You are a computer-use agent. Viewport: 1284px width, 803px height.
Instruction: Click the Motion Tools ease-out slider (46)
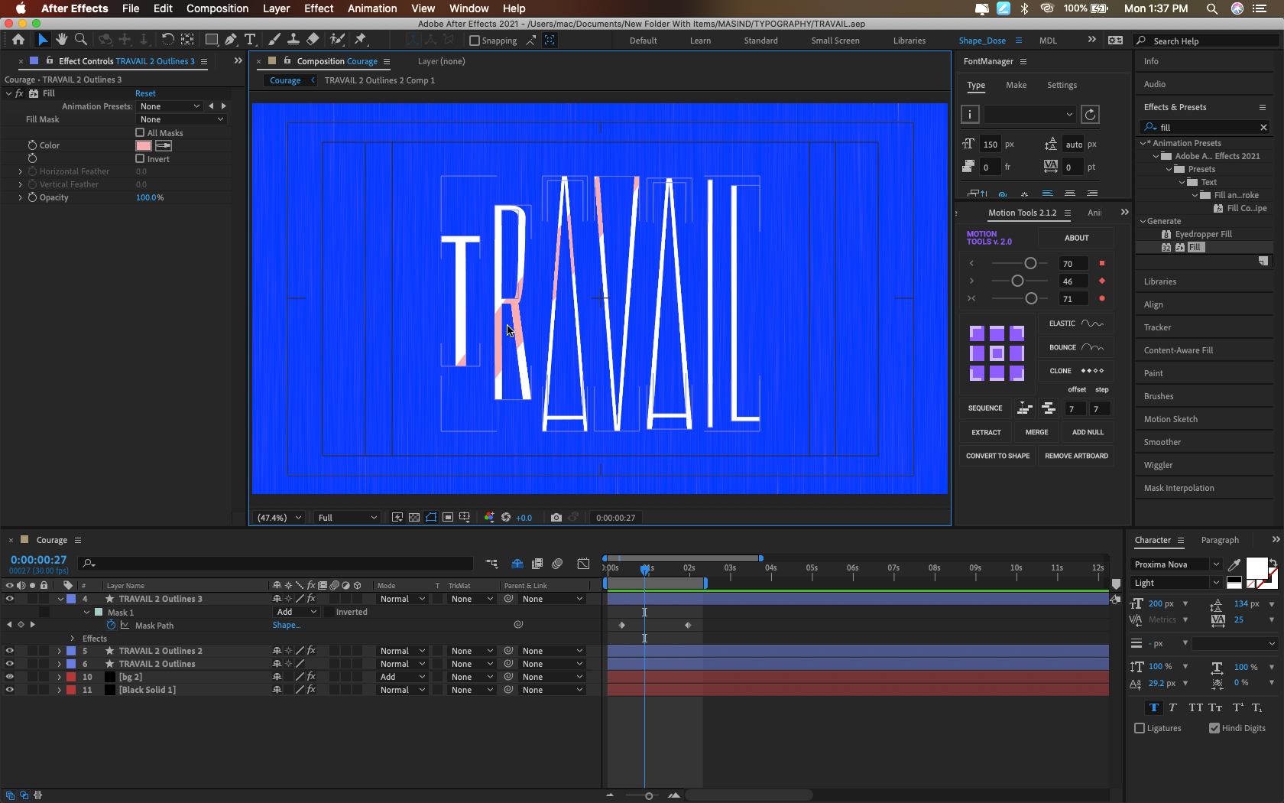pyautogui.click(x=1017, y=281)
